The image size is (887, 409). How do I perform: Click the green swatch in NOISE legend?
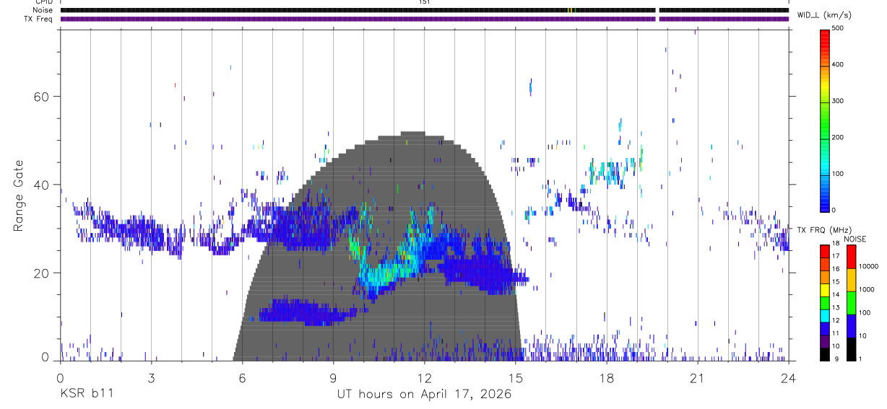[852, 303]
